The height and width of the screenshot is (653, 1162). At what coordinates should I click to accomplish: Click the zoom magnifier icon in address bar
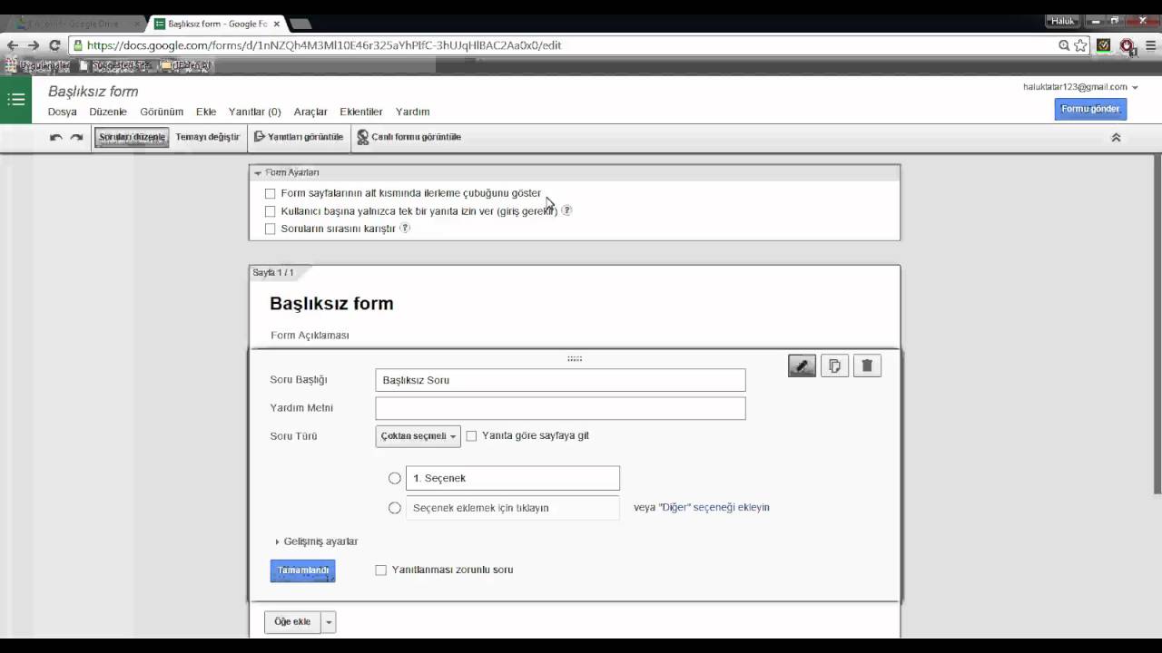[x=1064, y=44]
